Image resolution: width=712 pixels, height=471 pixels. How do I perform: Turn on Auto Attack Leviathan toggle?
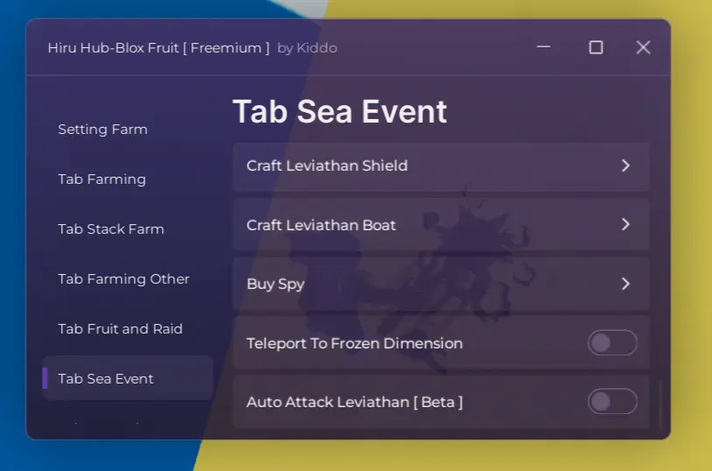pos(611,402)
